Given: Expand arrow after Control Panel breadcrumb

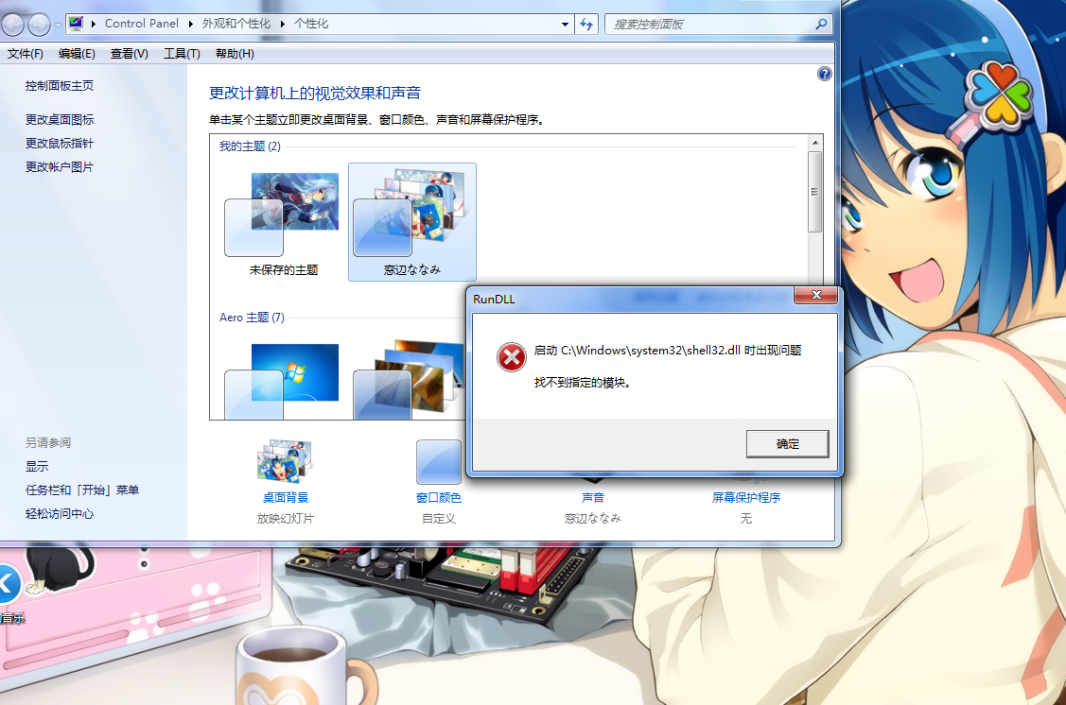Looking at the screenshot, I should click(x=190, y=24).
